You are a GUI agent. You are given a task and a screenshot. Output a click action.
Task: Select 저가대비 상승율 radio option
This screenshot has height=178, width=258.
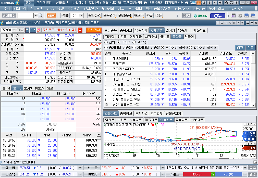[x=134, y=48]
